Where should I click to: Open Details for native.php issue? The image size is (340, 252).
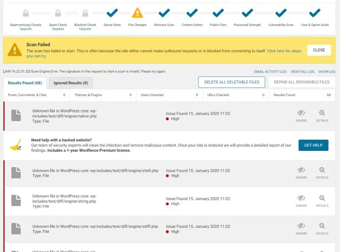[322, 116]
